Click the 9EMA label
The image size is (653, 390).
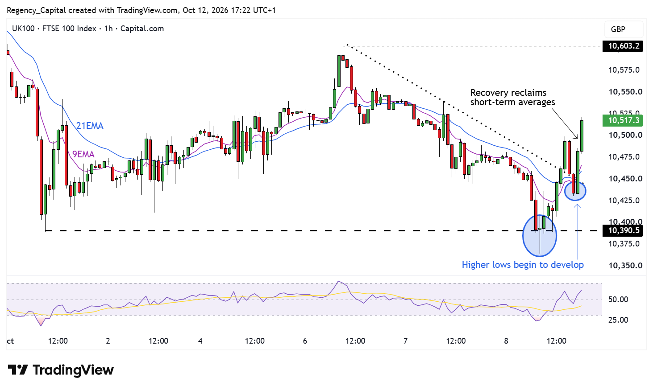pos(83,154)
